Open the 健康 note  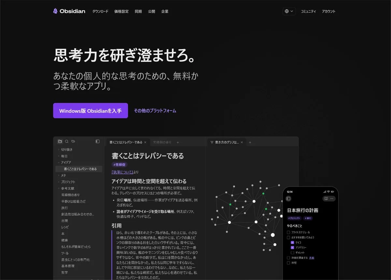(65, 240)
